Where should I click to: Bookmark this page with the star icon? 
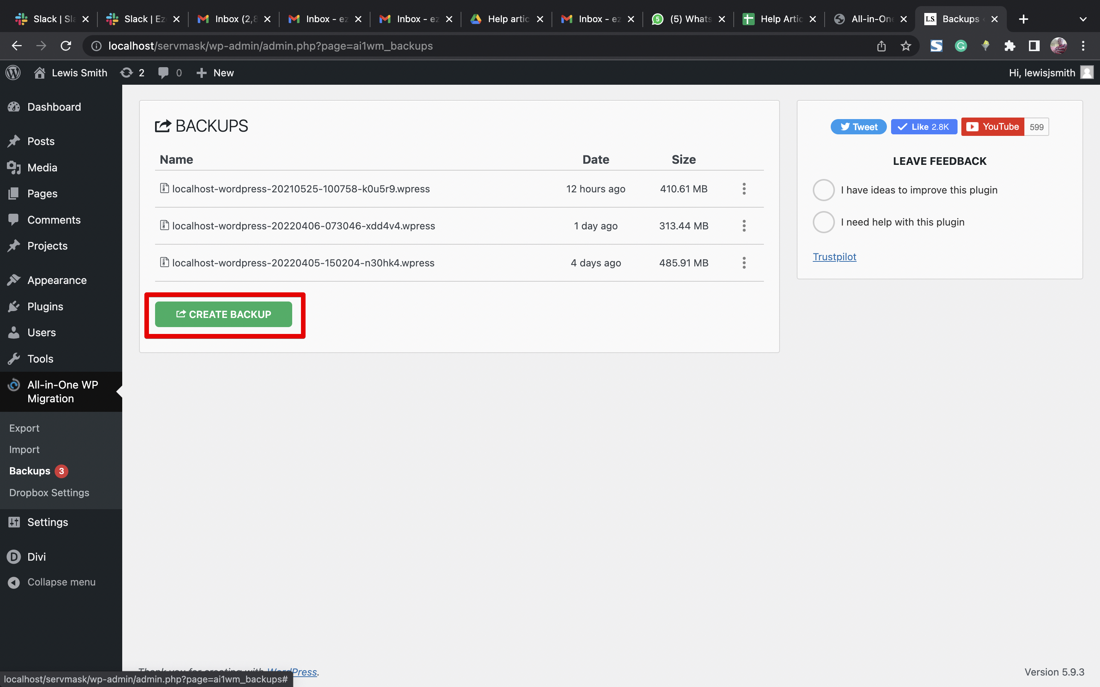click(906, 46)
